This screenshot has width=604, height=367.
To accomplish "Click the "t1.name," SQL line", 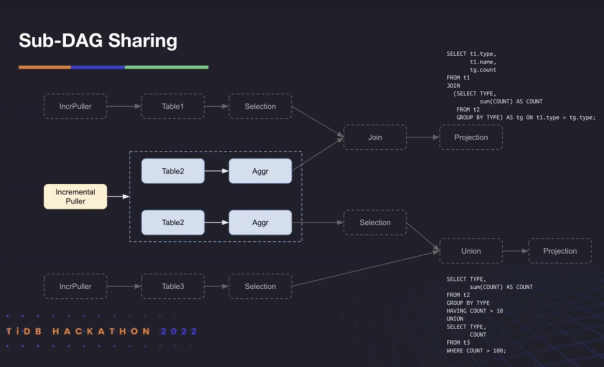I will click(x=483, y=62).
